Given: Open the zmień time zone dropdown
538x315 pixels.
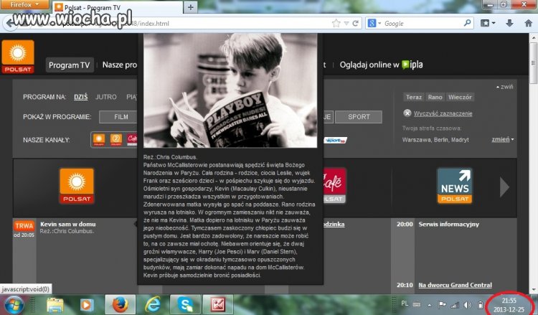Looking at the screenshot, I should pos(503,139).
